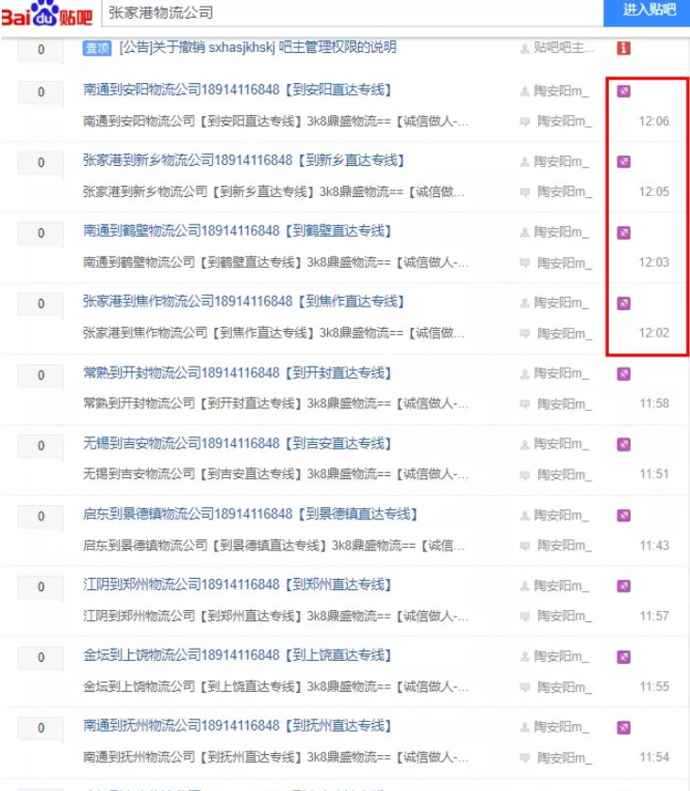Click the 置顶 pinned tag badge

[x=97, y=48]
